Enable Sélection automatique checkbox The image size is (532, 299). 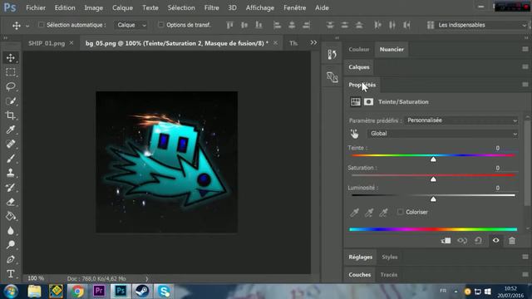coord(42,25)
